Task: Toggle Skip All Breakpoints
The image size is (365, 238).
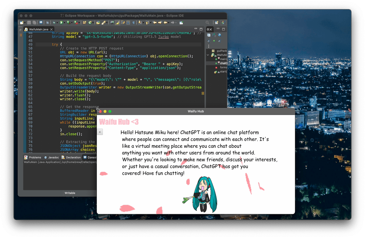Action: (x=47, y=23)
